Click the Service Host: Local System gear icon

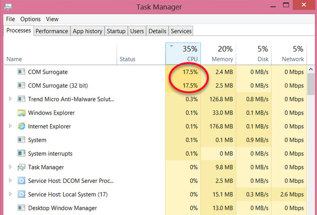21,194
